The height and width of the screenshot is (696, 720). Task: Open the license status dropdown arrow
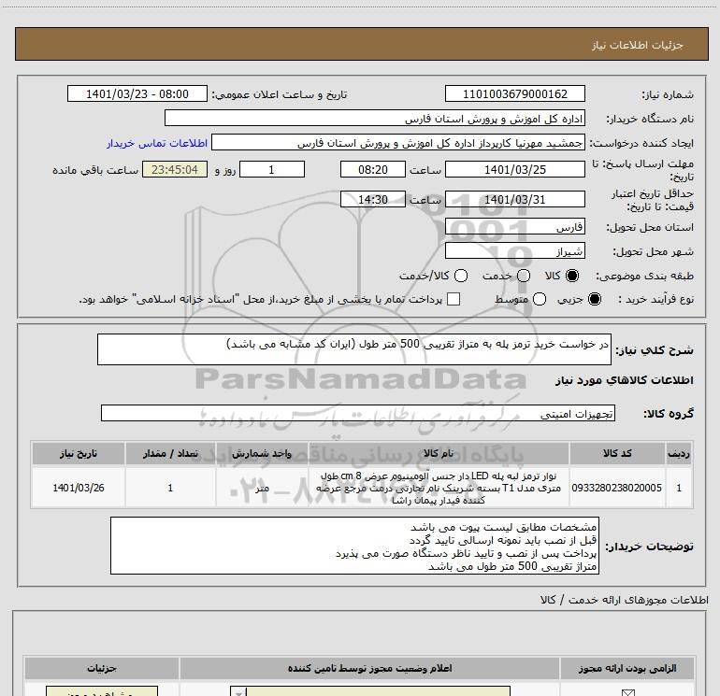click(x=238, y=692)
